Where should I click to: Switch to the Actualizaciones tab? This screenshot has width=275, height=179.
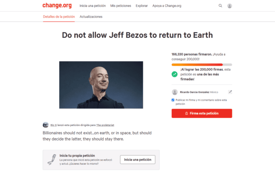91,17
